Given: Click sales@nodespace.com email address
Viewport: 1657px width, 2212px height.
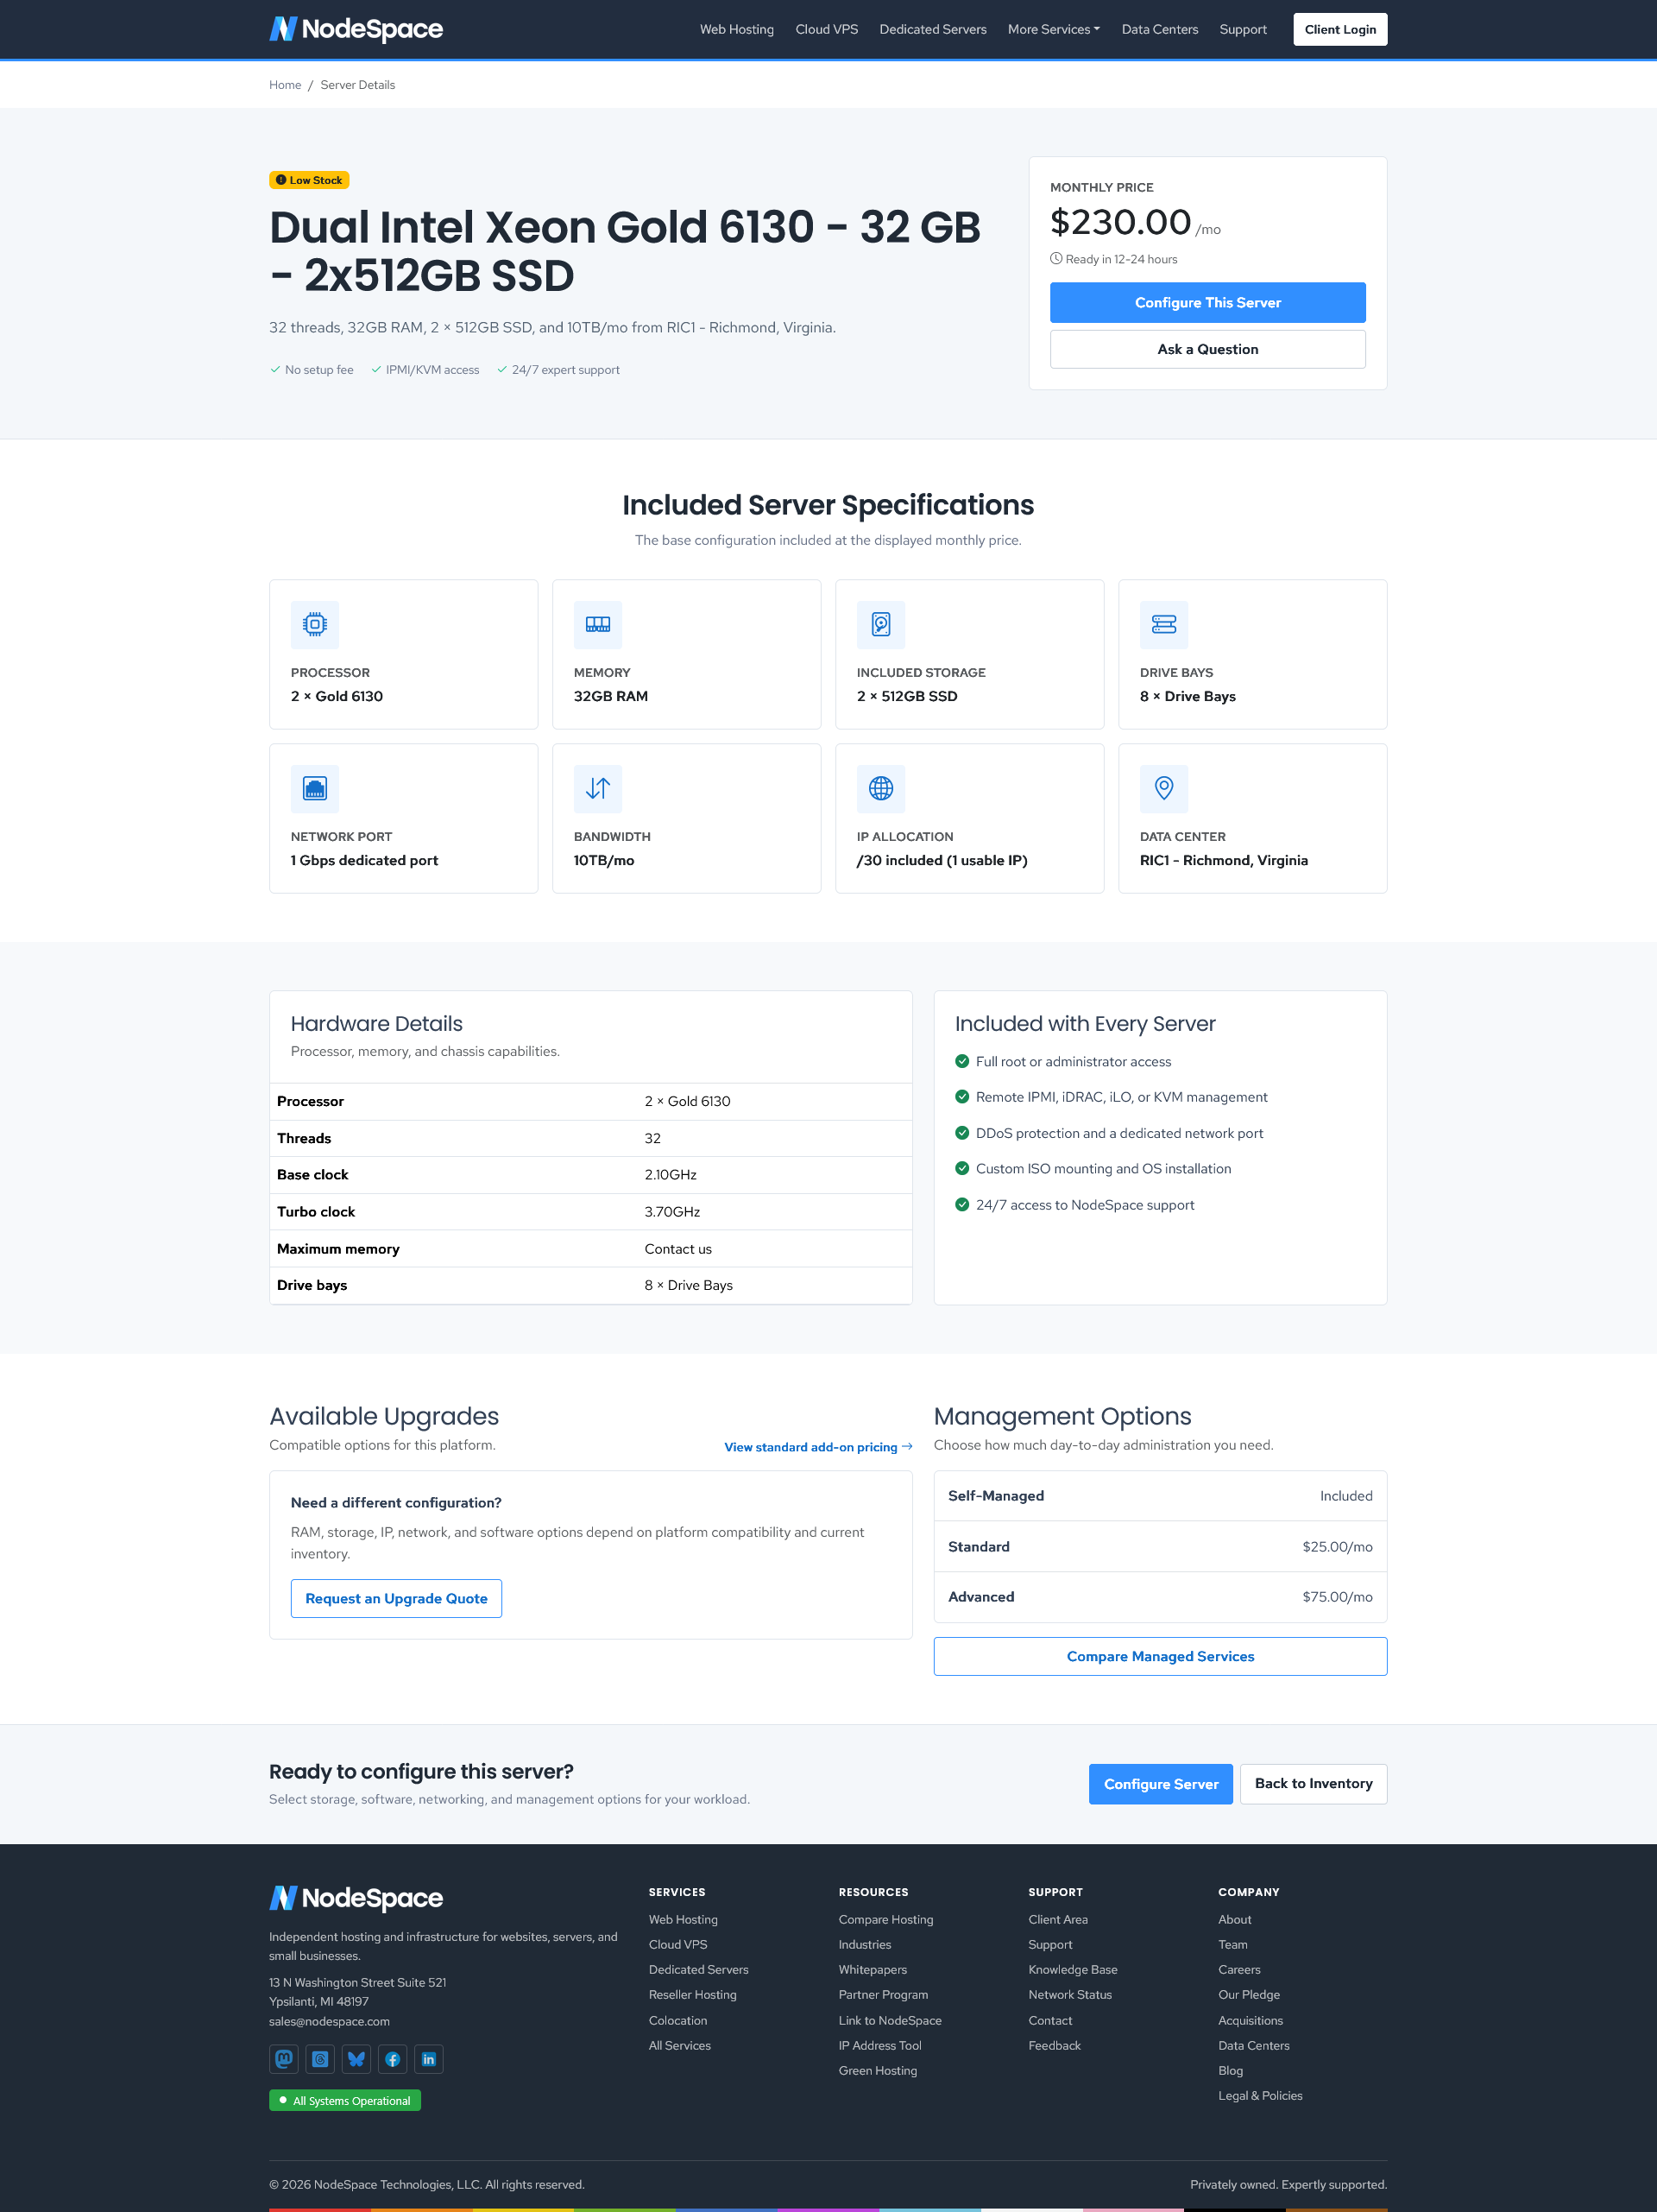Looking at the screenshot, I should [x=329, y=2021].
